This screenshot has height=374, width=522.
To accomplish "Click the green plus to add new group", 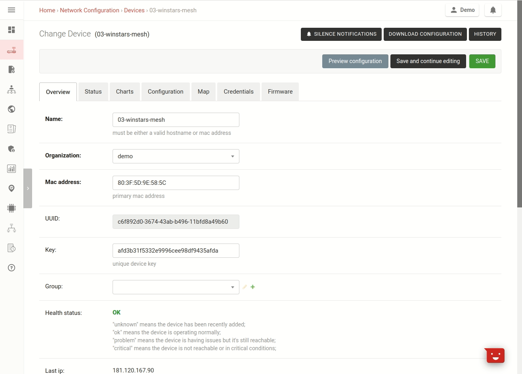I will click(252, 287).
